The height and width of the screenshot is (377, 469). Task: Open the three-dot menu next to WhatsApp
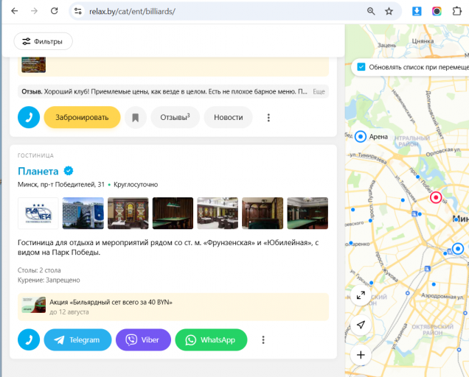pyautogui.click(x=263, y=339)
